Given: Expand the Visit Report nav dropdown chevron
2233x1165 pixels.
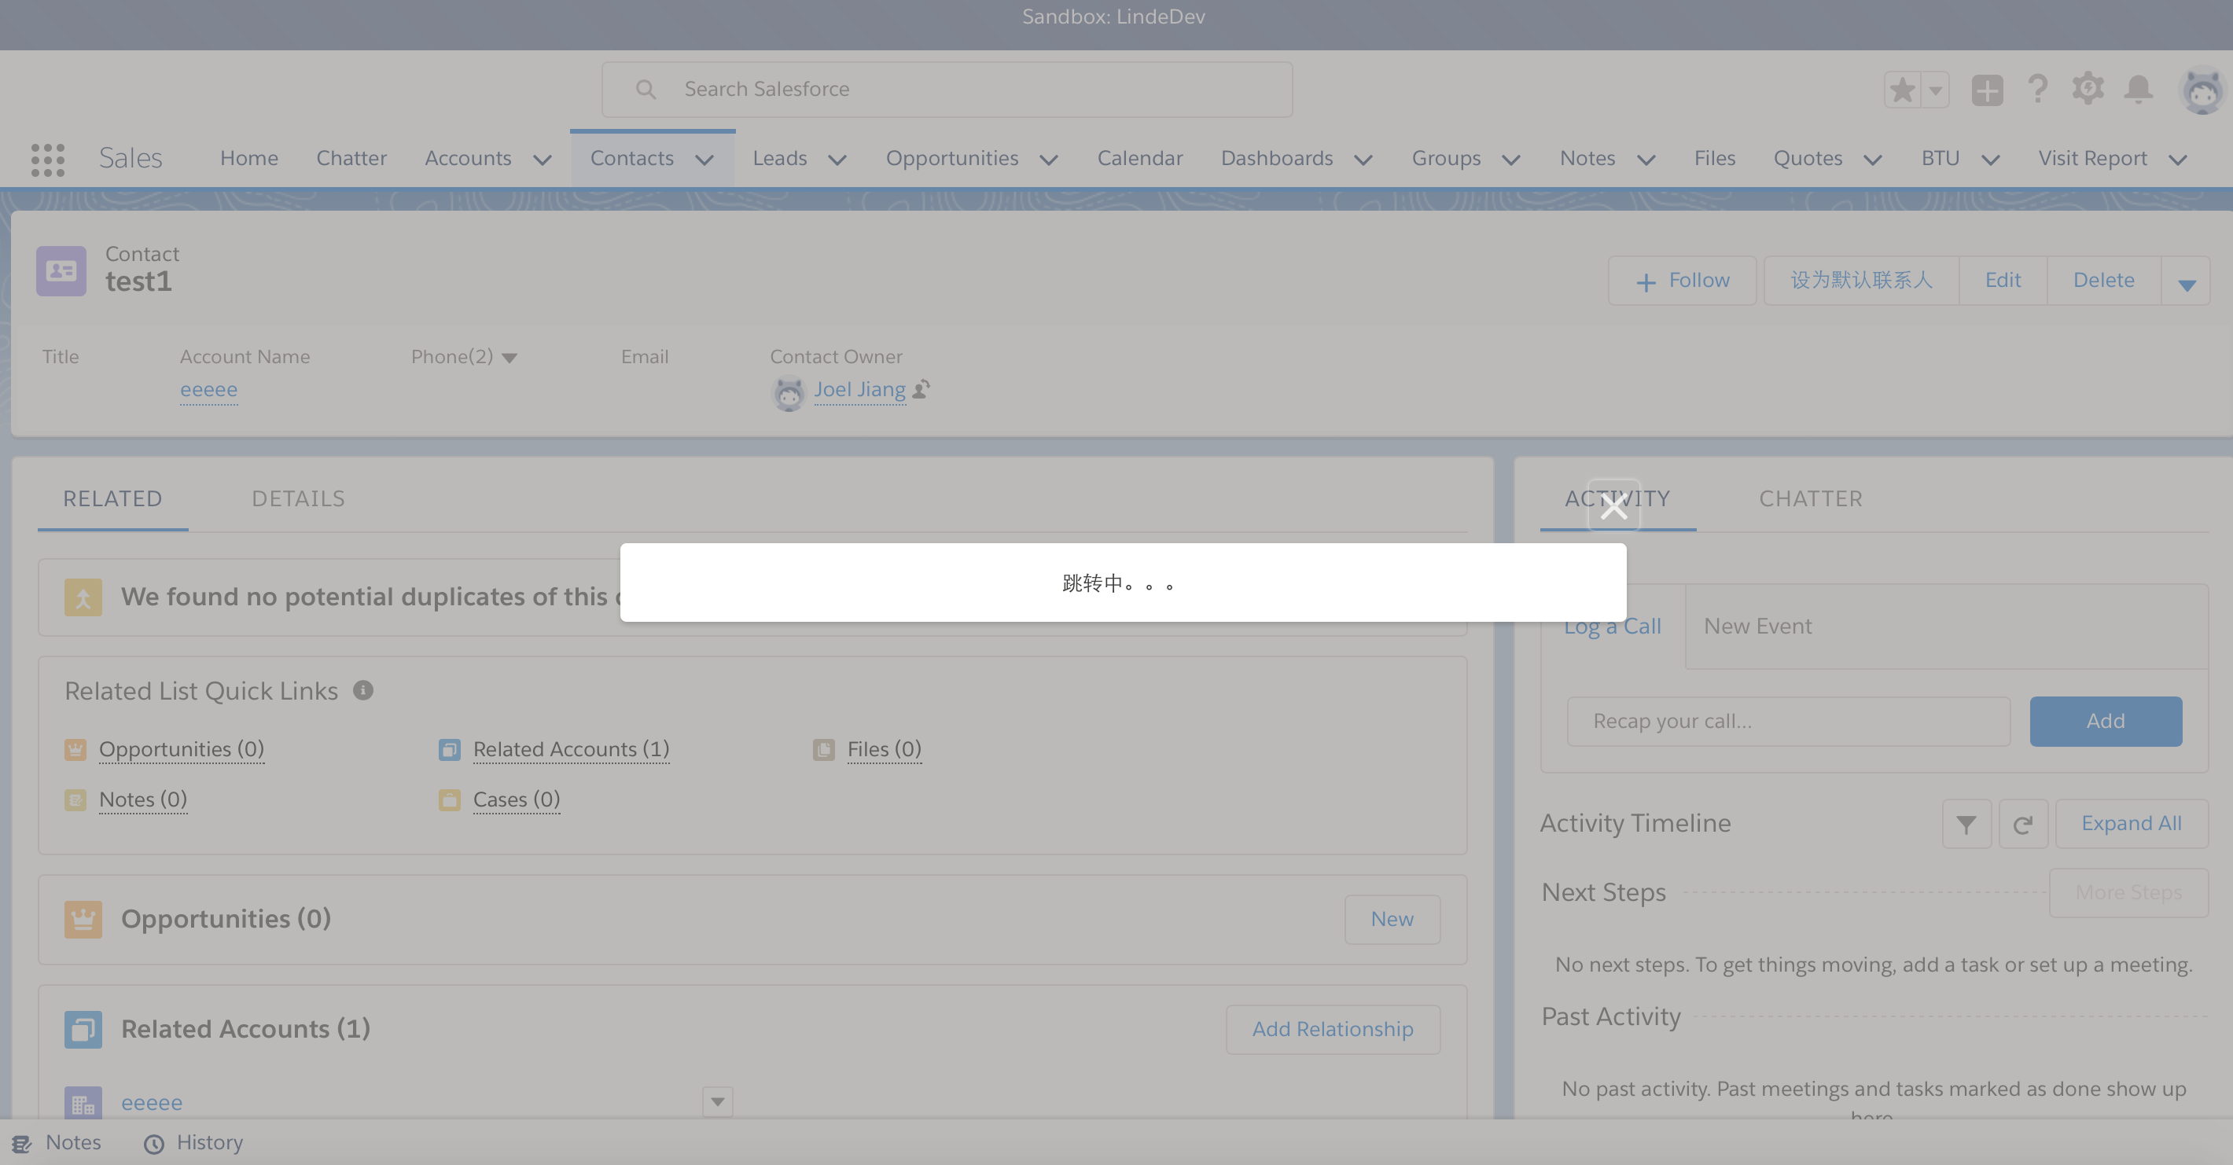Looking at the screenshot, I should (x=2177, y=160).
